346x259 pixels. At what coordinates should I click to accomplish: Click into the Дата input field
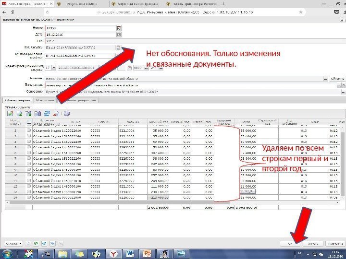[81, 35]
